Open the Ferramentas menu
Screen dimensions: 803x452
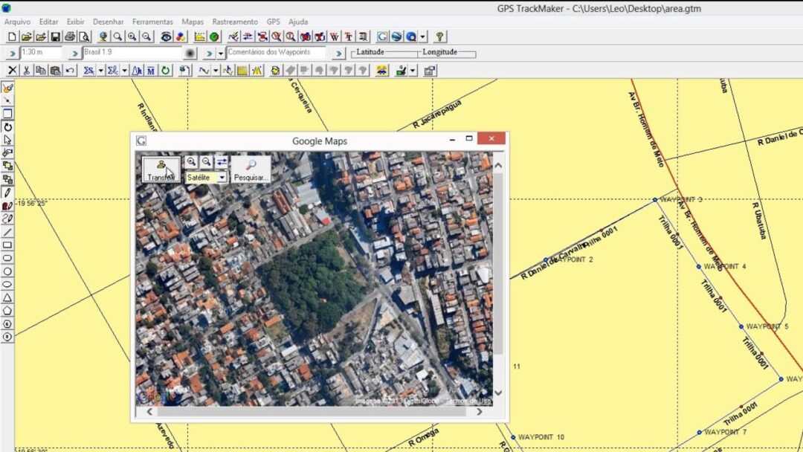coord(152,22)
